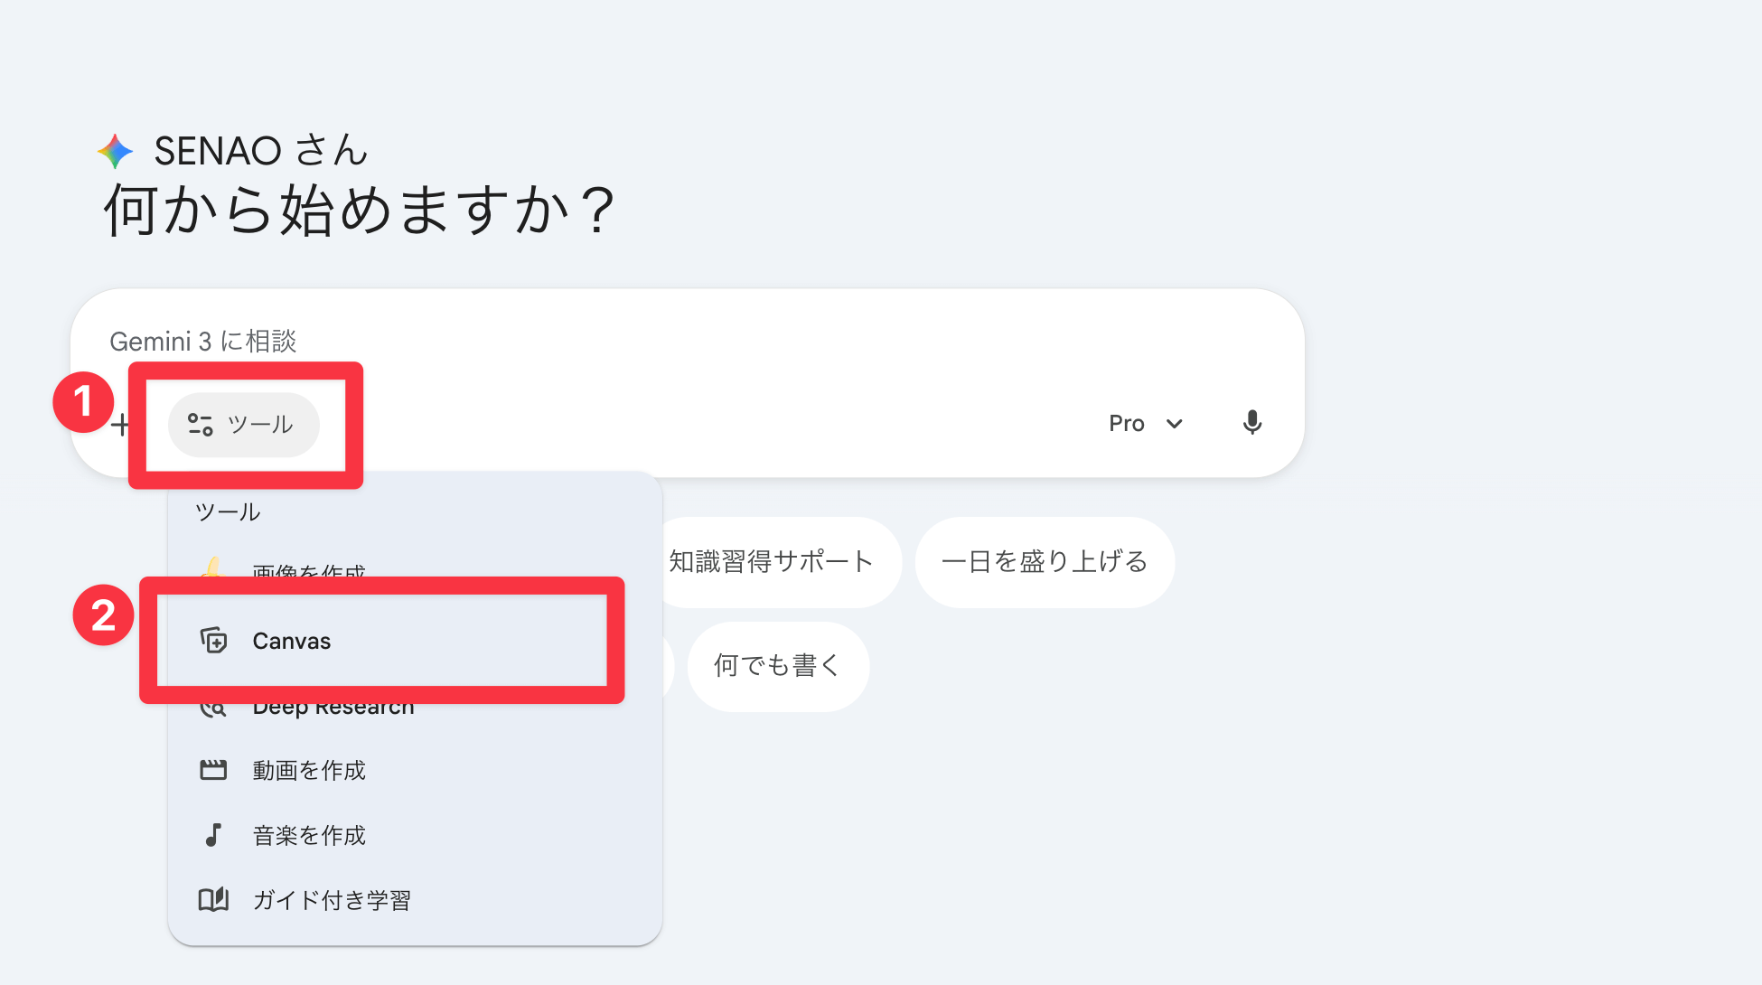Click the music note icon
Viewport: 1762px width, 985px height.
coord(213,835)
